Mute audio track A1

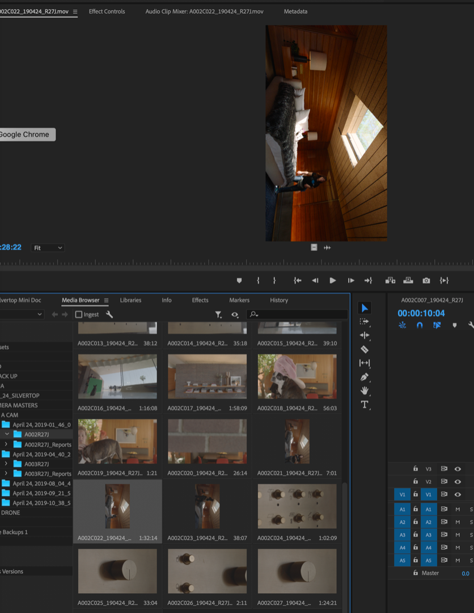(x=458, y=509)
